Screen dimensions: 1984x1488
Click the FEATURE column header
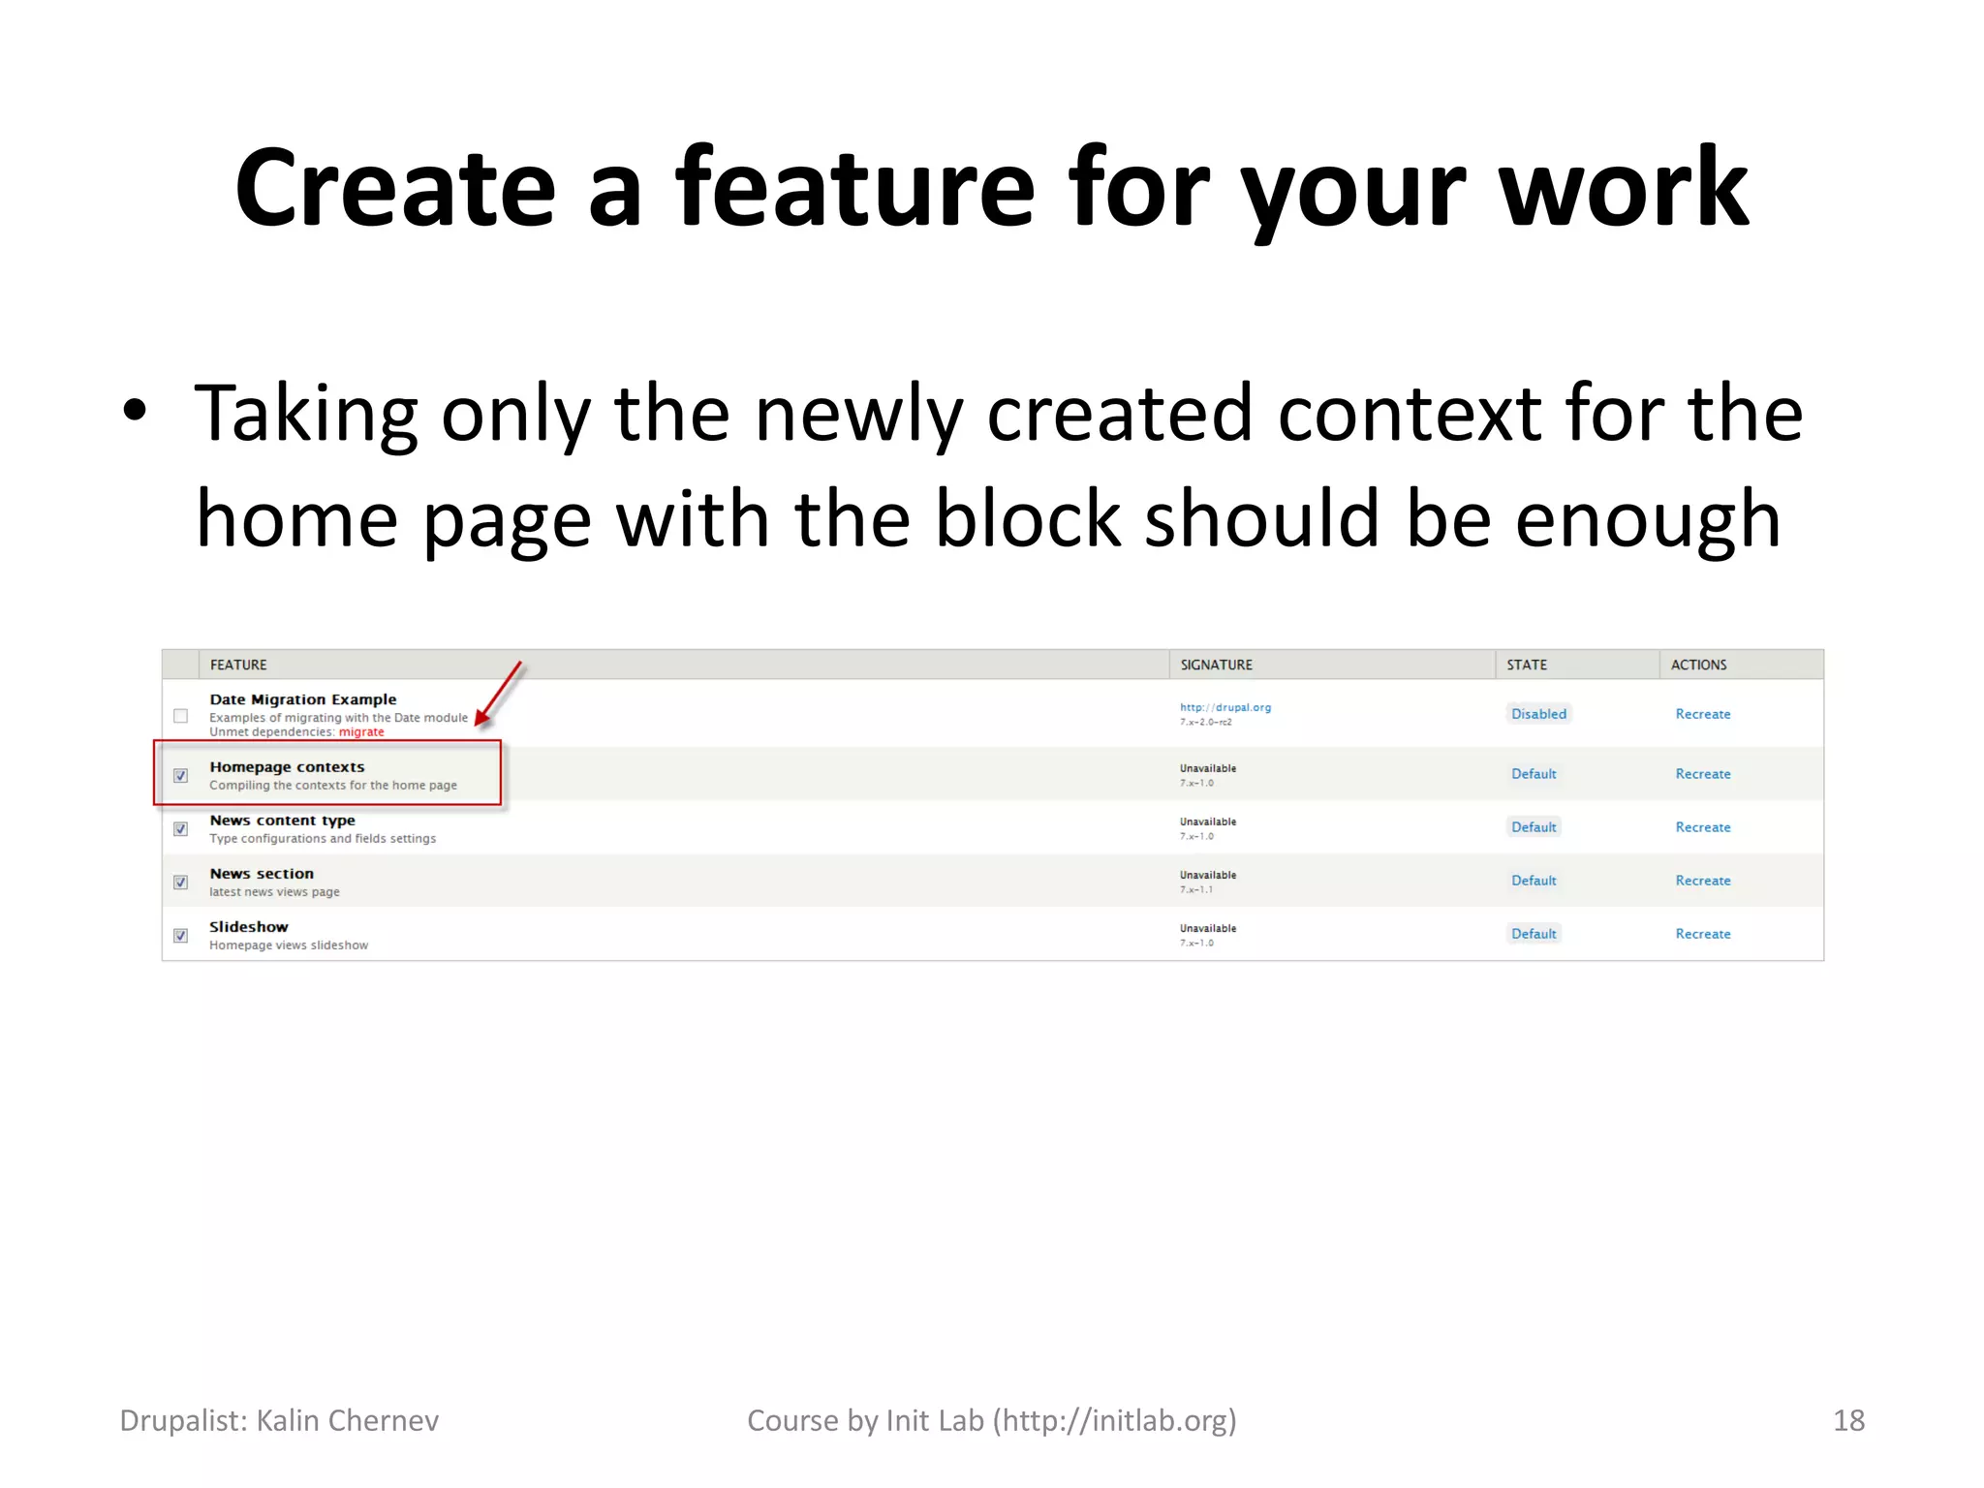coord(238,665)
